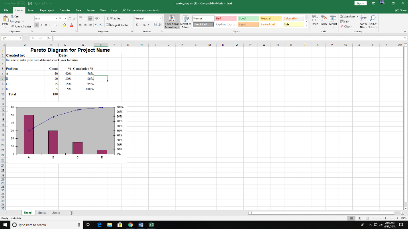Viewport: 408px width, 229px height.
Task: Open the Conditional Formatting menu
Action: 172,21
